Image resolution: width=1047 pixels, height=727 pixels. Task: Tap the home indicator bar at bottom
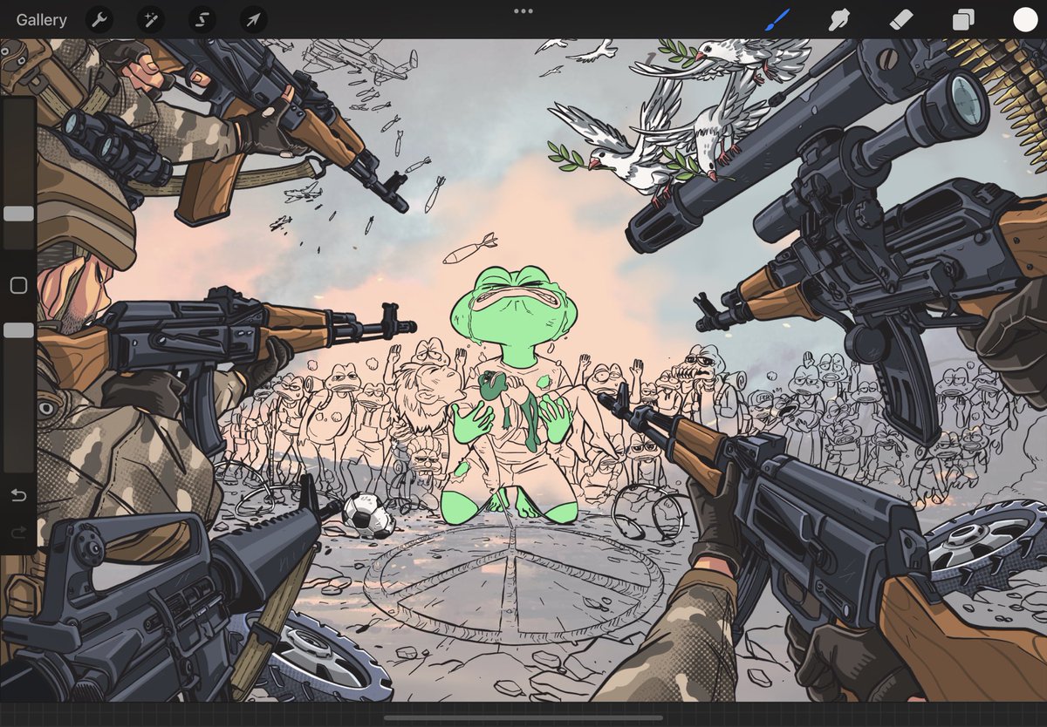523,717
